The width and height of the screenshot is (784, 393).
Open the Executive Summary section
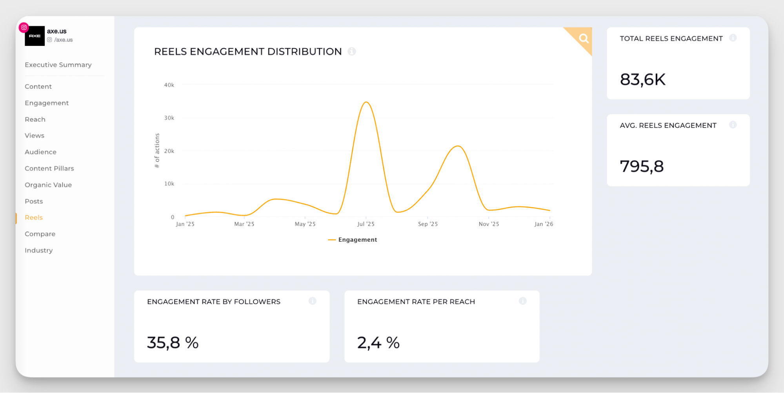pyautogui.click(x=58, y=65)
